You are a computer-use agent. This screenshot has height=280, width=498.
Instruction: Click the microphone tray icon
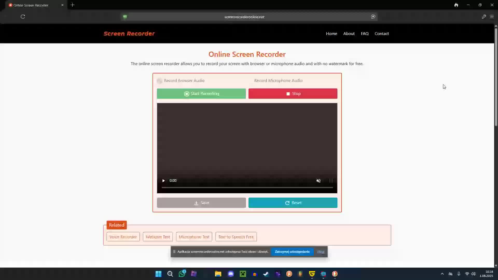pos(459,274)
